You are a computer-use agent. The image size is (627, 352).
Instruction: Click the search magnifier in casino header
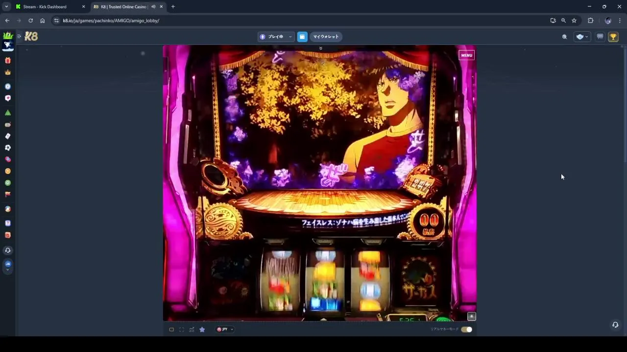coord(564,37)
